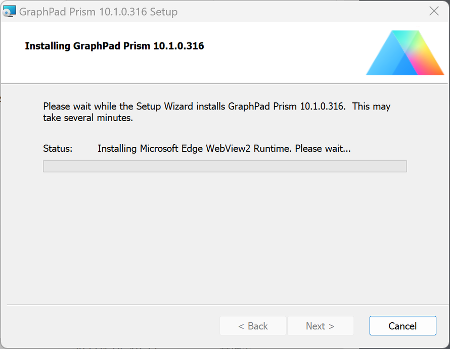Click the 'Installing Microsoft Edge WebView2 Runtime' status message
This screenshot has width=450, height=349.
pyautogui.click(x=223, y=149)
